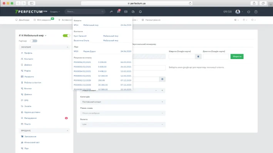The height and width of the screenshot is (153, 273).
Task: Click the share arrow icon in top bar
Action: [111, 12]
